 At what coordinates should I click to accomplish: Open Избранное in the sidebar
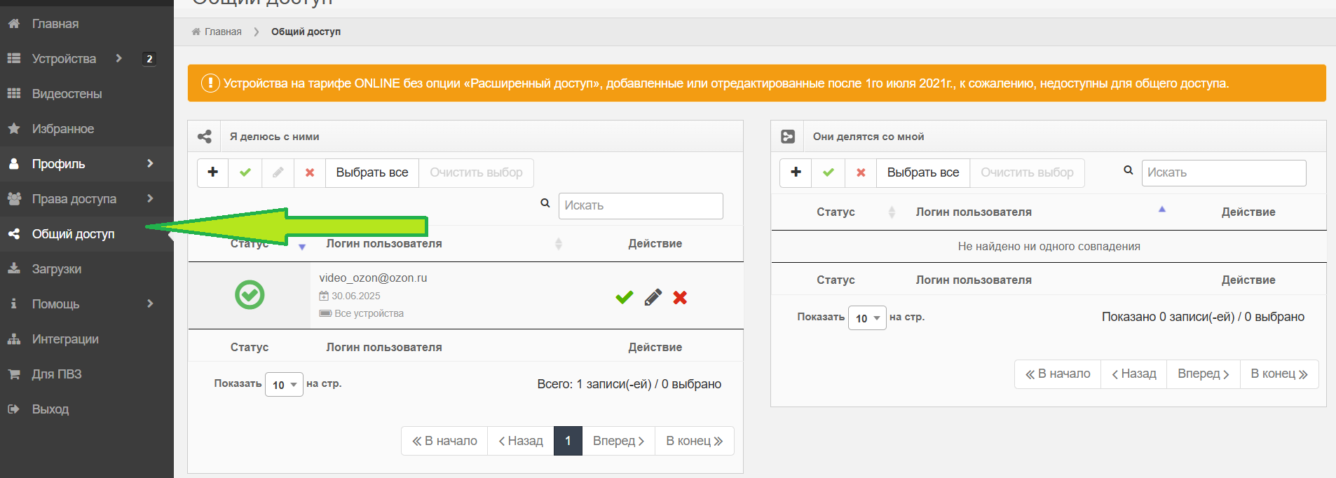coord(62,129)
